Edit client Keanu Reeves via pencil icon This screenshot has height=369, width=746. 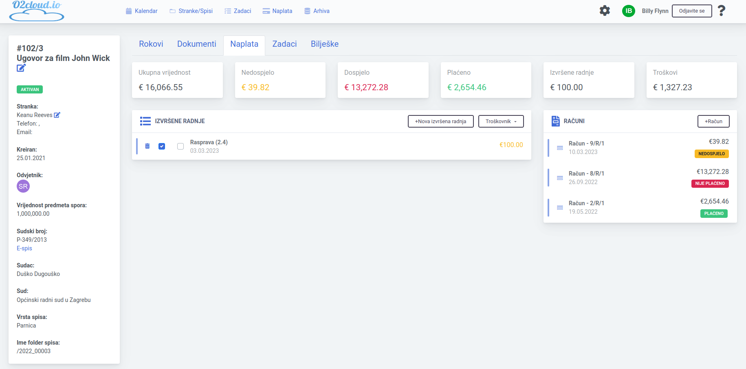(57, 115)
